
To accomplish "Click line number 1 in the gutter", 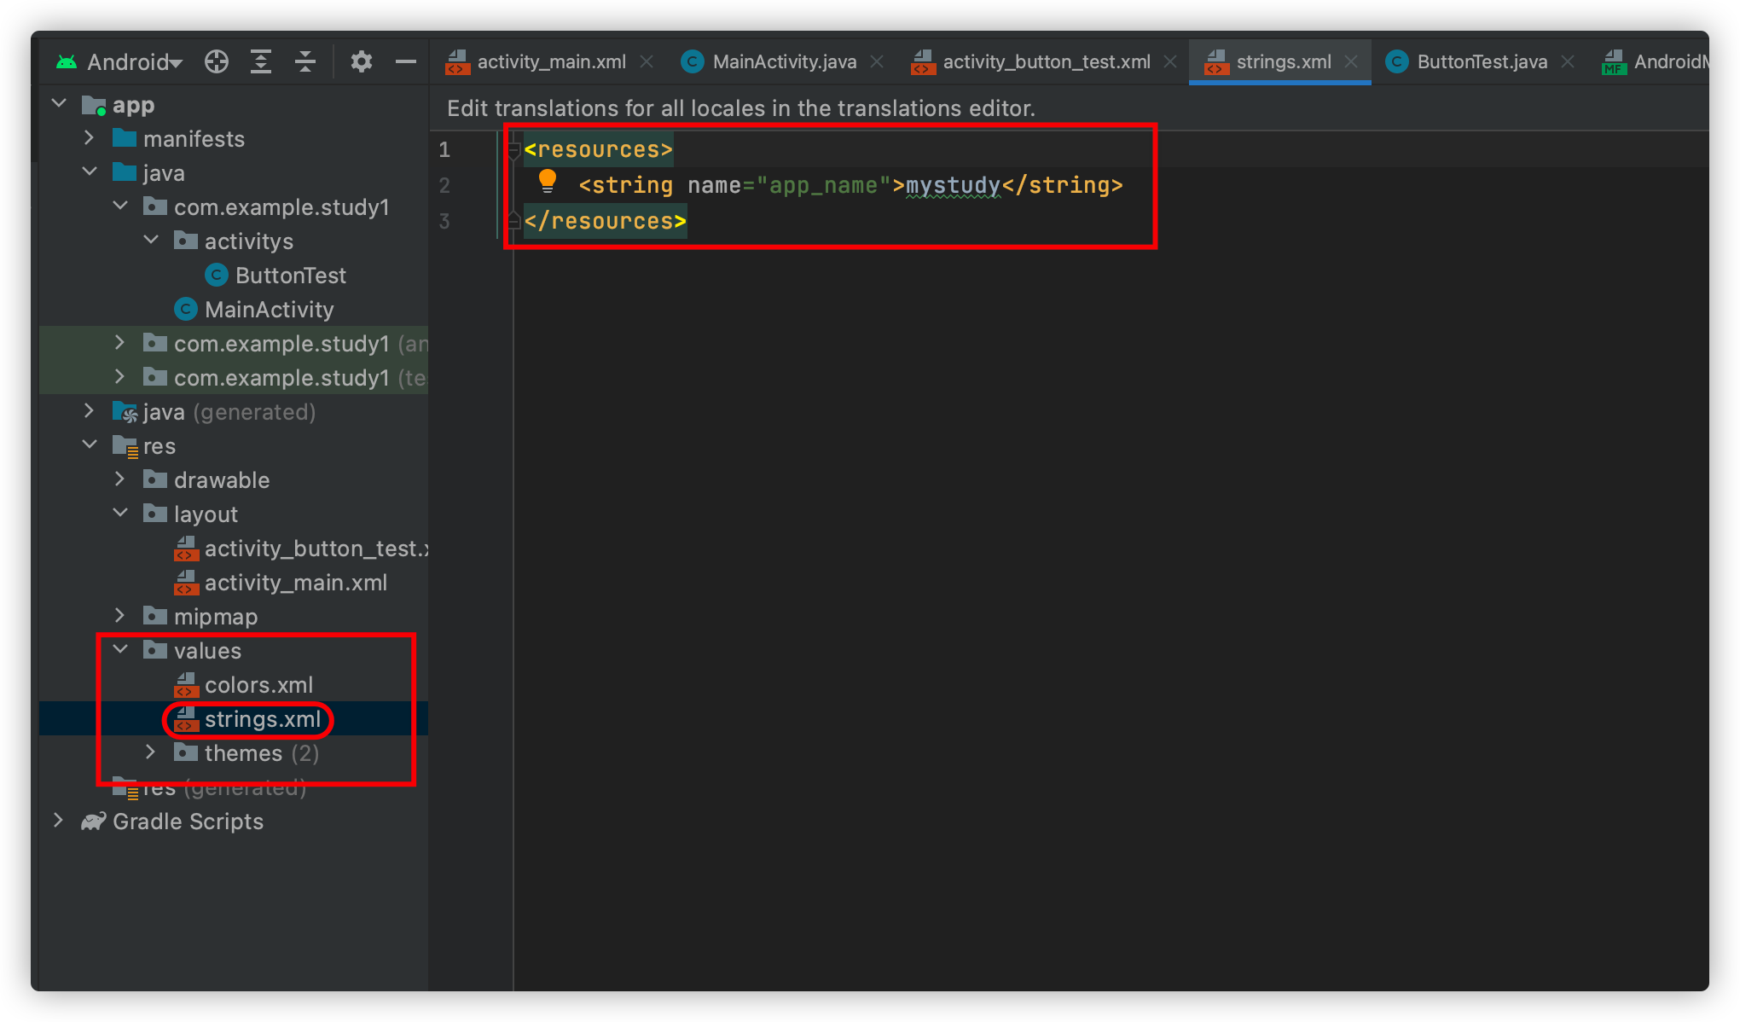I will pyautogui.click(x=444, y=150).
